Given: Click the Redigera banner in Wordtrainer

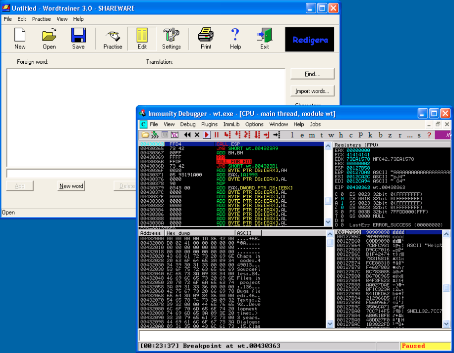Looking at the screenshot, I should point(309,40).
